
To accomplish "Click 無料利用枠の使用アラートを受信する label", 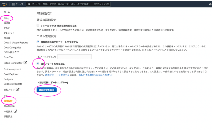I will point(59,42).
